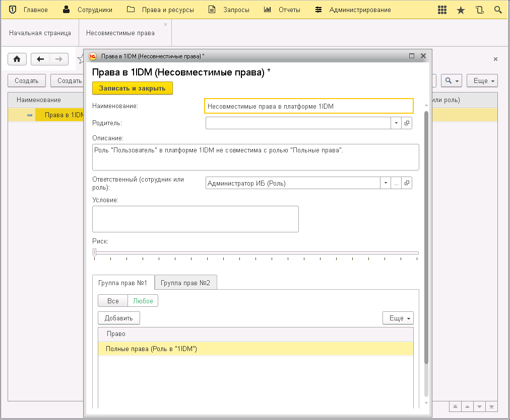Viewport: 510px width, 420px height.
Task: Click the 'Добавить' button
Action: pyautogui.click(x=118, y=318)
